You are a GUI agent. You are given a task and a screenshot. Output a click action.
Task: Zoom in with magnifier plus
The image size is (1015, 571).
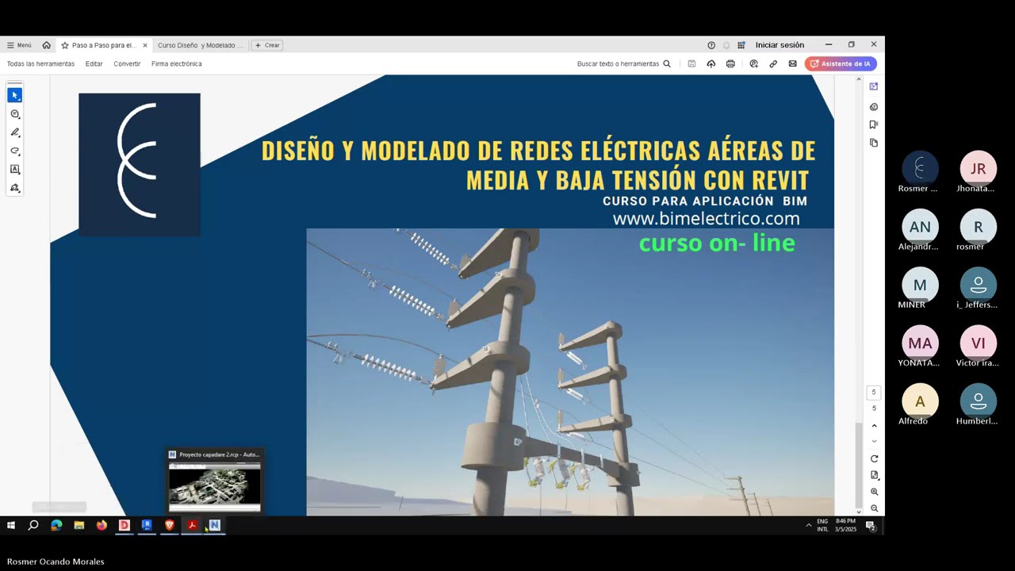pyautogui.click(x=875, y=492)
